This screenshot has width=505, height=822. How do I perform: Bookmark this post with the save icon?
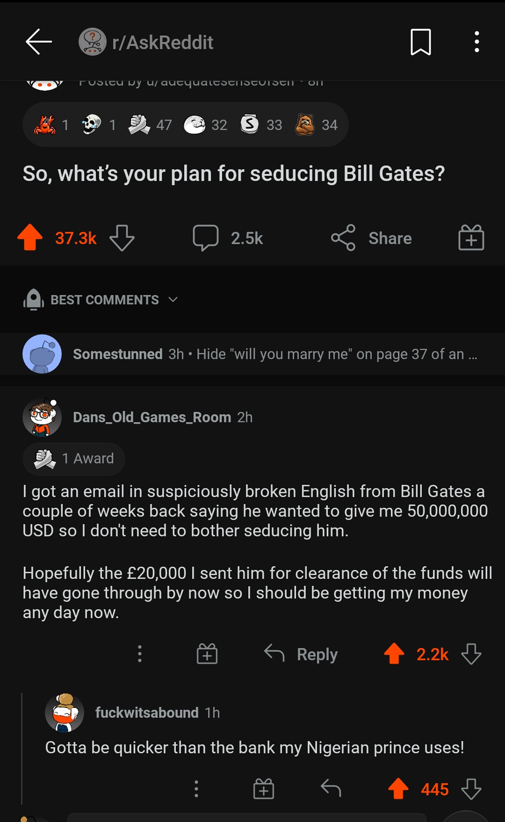420,42
